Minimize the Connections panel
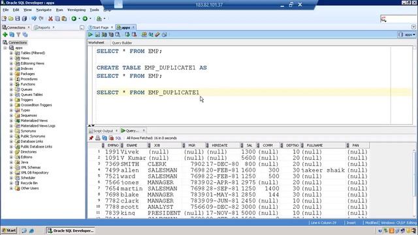Screen dimensions: 418x235 [x=82, y=27]
